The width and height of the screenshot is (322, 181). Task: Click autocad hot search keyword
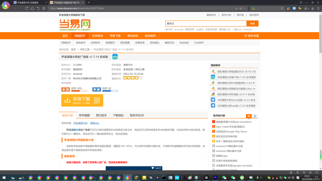(x=178, y=29)
